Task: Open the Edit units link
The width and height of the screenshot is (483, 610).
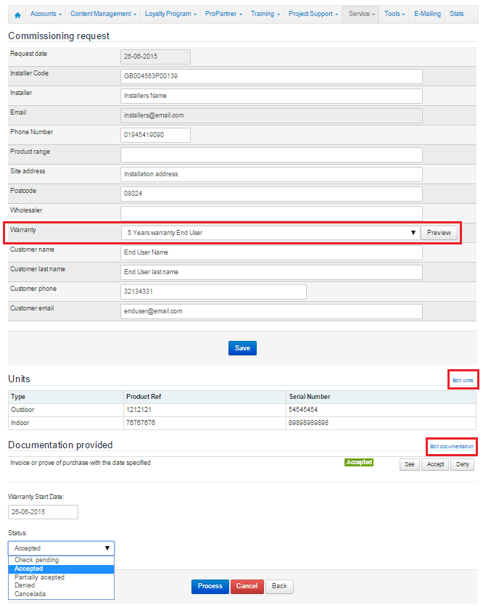Action: pos(463,380)
